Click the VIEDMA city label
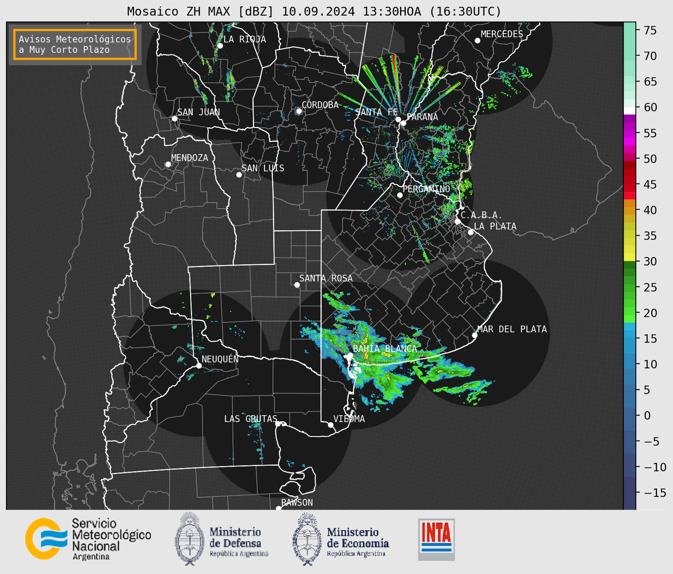Image resolution: width=673 pixels, height=574 pixels. (x=349, y=419)
